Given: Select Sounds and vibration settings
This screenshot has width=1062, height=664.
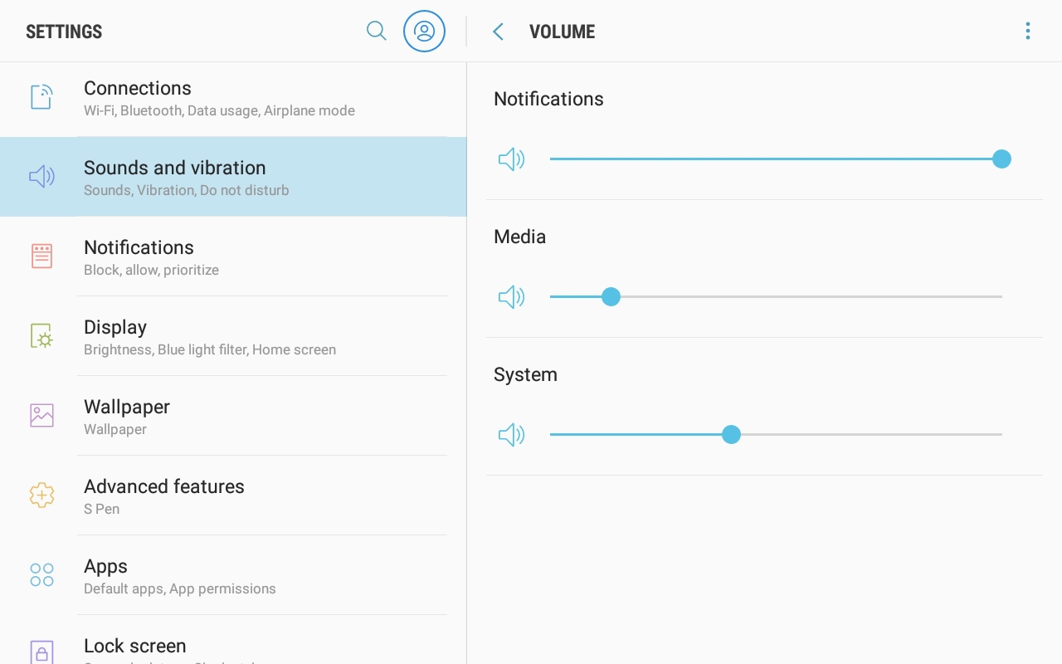Looking at the screenshot, I should [233, 177].
